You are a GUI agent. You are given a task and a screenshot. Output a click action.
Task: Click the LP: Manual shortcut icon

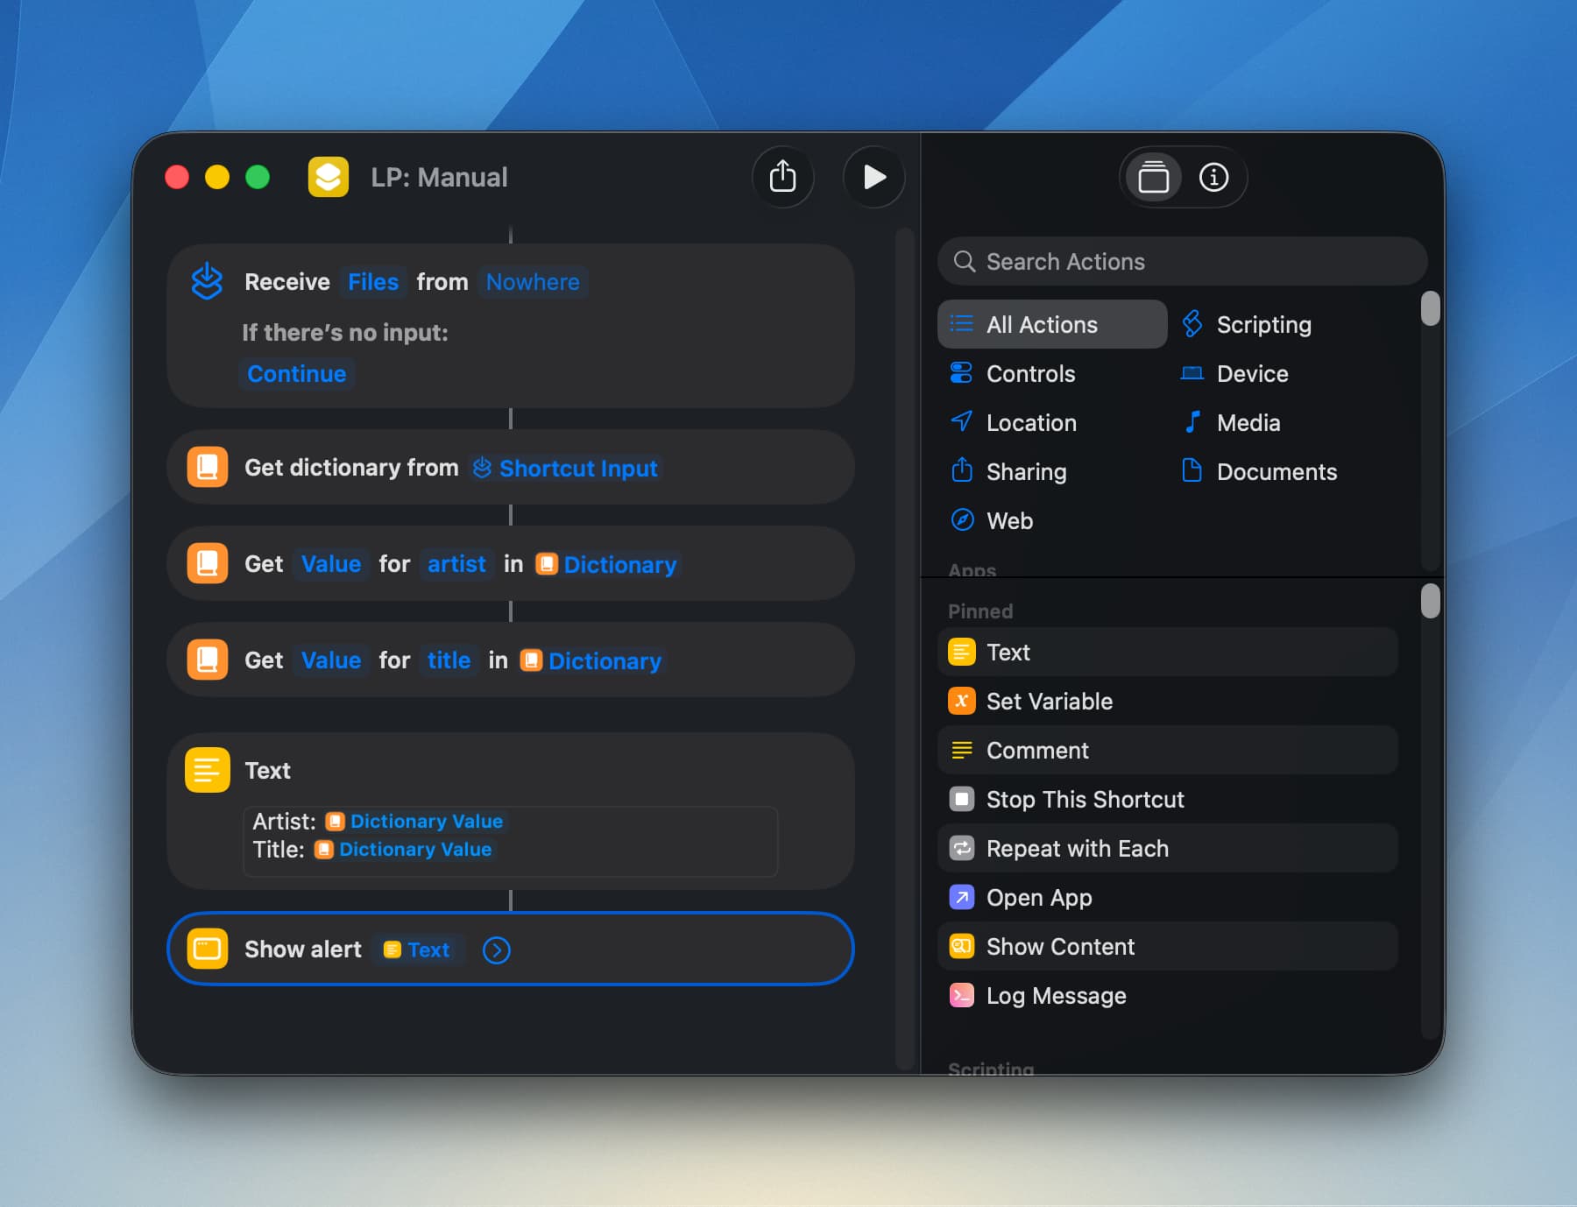[329, 177]
